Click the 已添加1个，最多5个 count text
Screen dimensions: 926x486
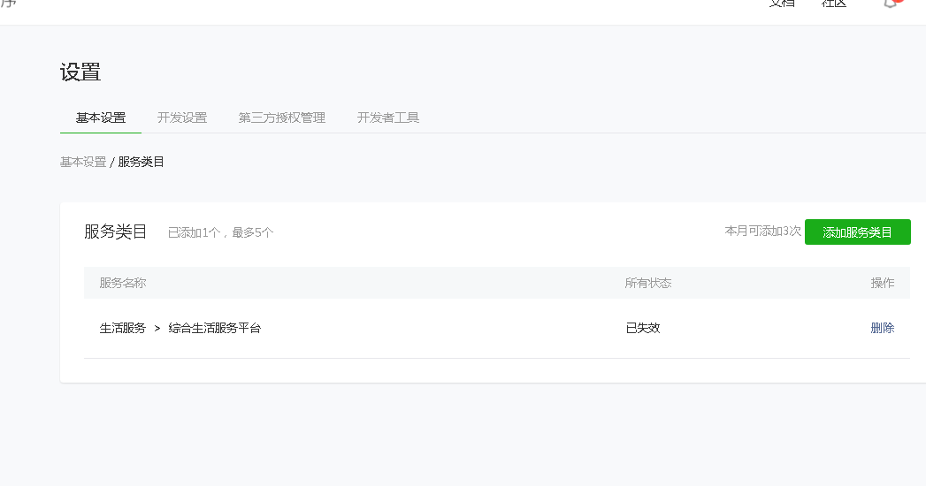221,233
